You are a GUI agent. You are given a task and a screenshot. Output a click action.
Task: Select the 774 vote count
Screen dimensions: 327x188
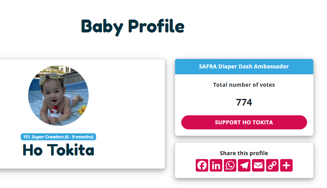244,102
